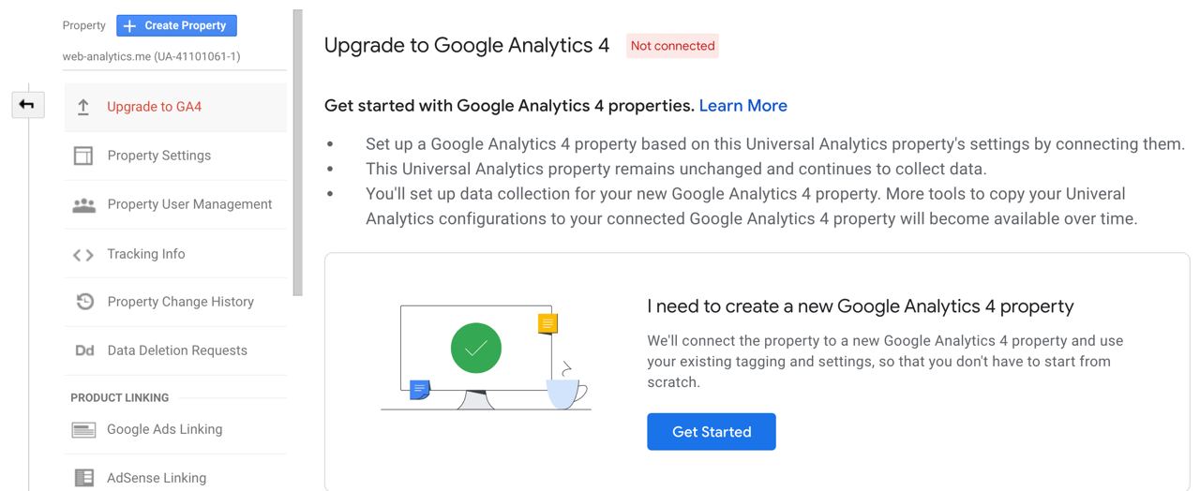Click the Upgrade to GA4 upload icon
The height and width of the screenshot is (491, 1200).
[83, 107]
